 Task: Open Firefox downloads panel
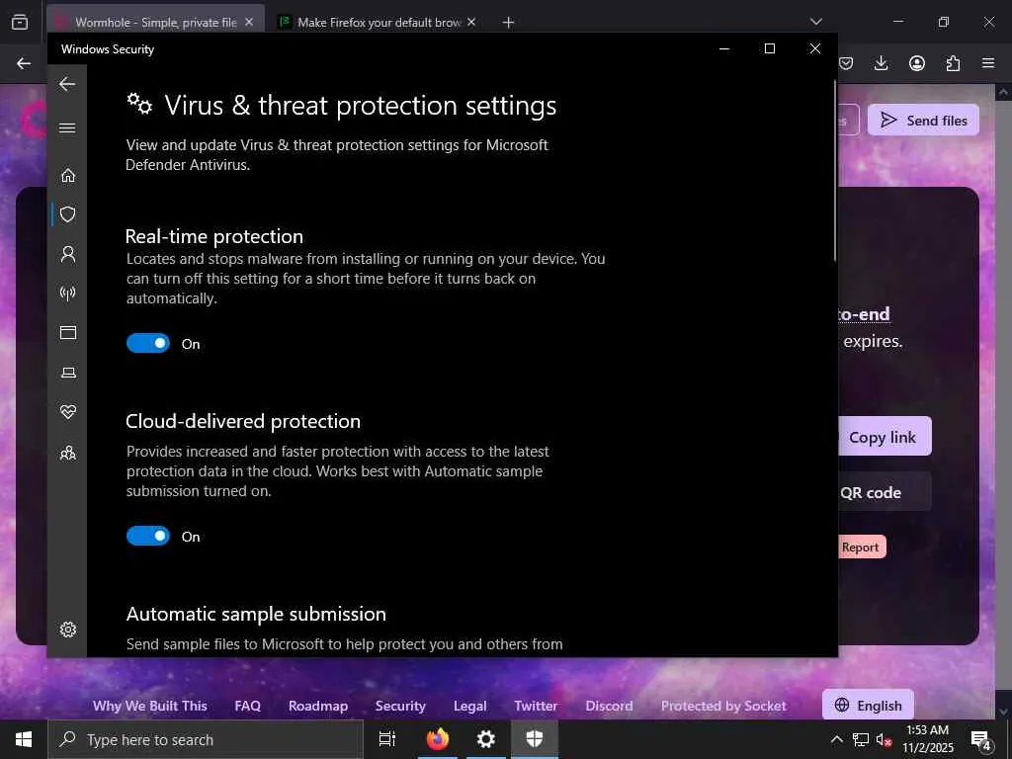881,63
